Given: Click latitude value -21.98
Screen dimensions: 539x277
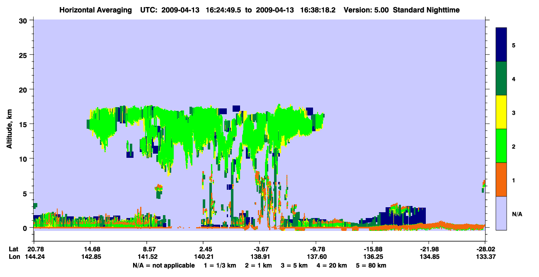Looking at the screenshot, I should point(429,249).
